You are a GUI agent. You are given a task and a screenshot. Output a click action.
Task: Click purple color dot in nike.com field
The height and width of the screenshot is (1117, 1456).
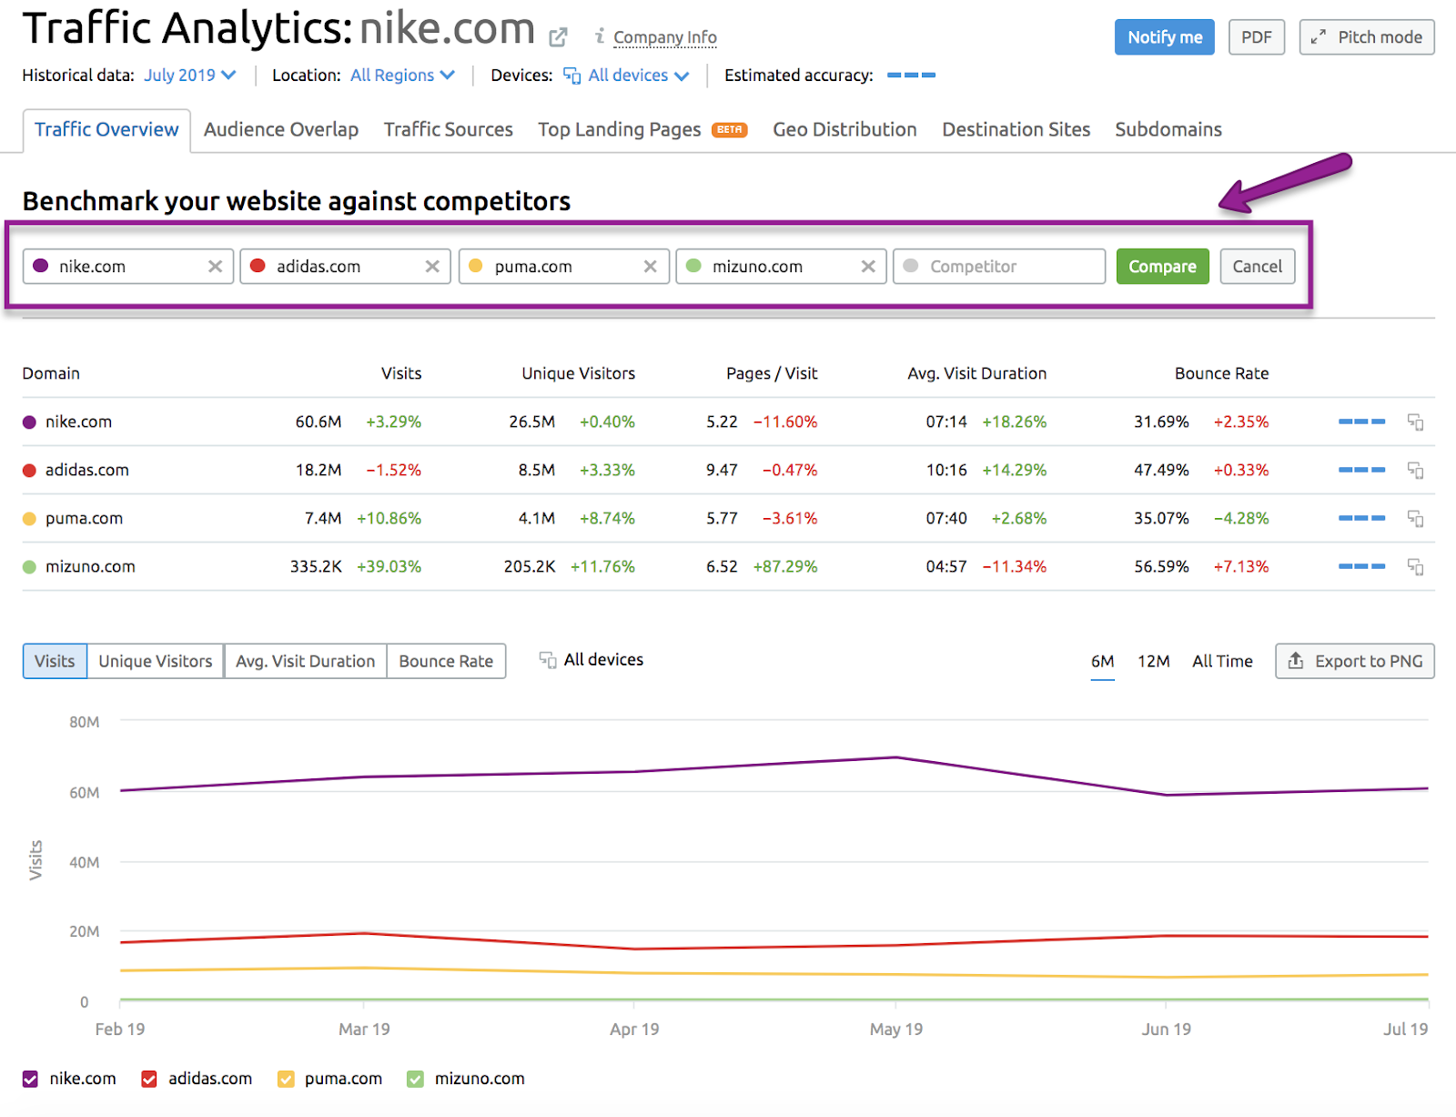tap(40, 266)
